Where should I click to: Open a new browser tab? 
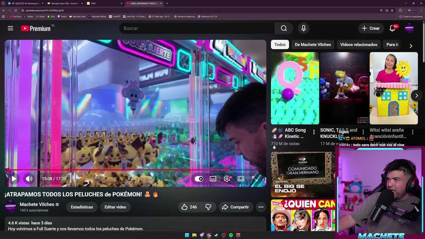click(167, 3)
